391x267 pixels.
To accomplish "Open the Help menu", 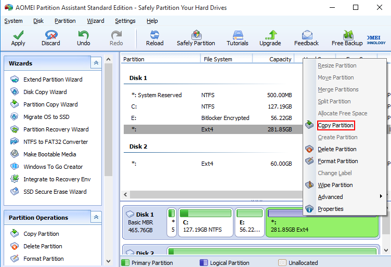I will 152,21.
